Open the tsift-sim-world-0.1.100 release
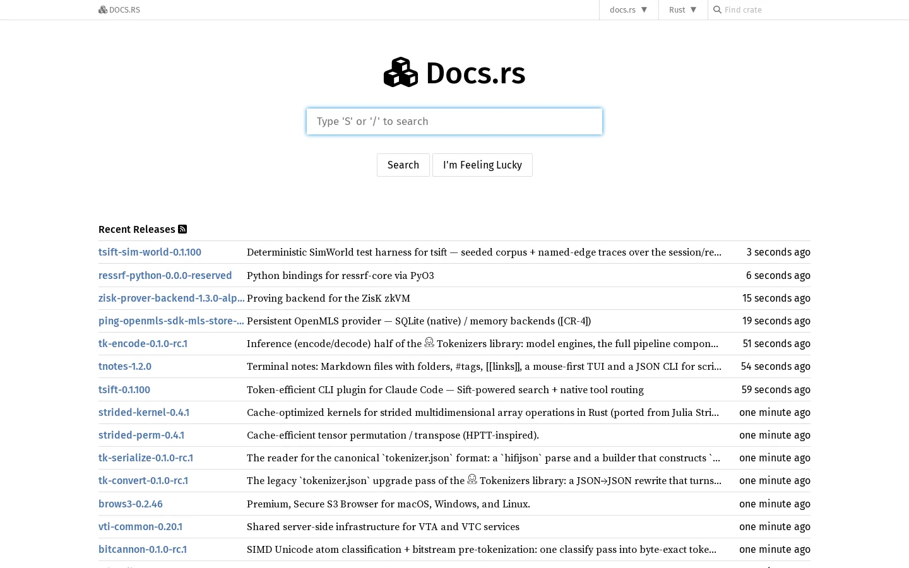This screenshot has height=568, width=909. click(x=150, y=252)
